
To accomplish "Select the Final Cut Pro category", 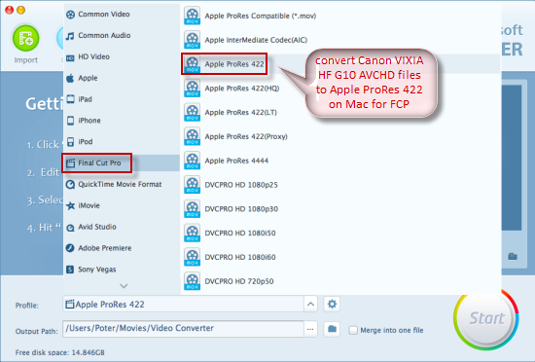I will (122, 163).
